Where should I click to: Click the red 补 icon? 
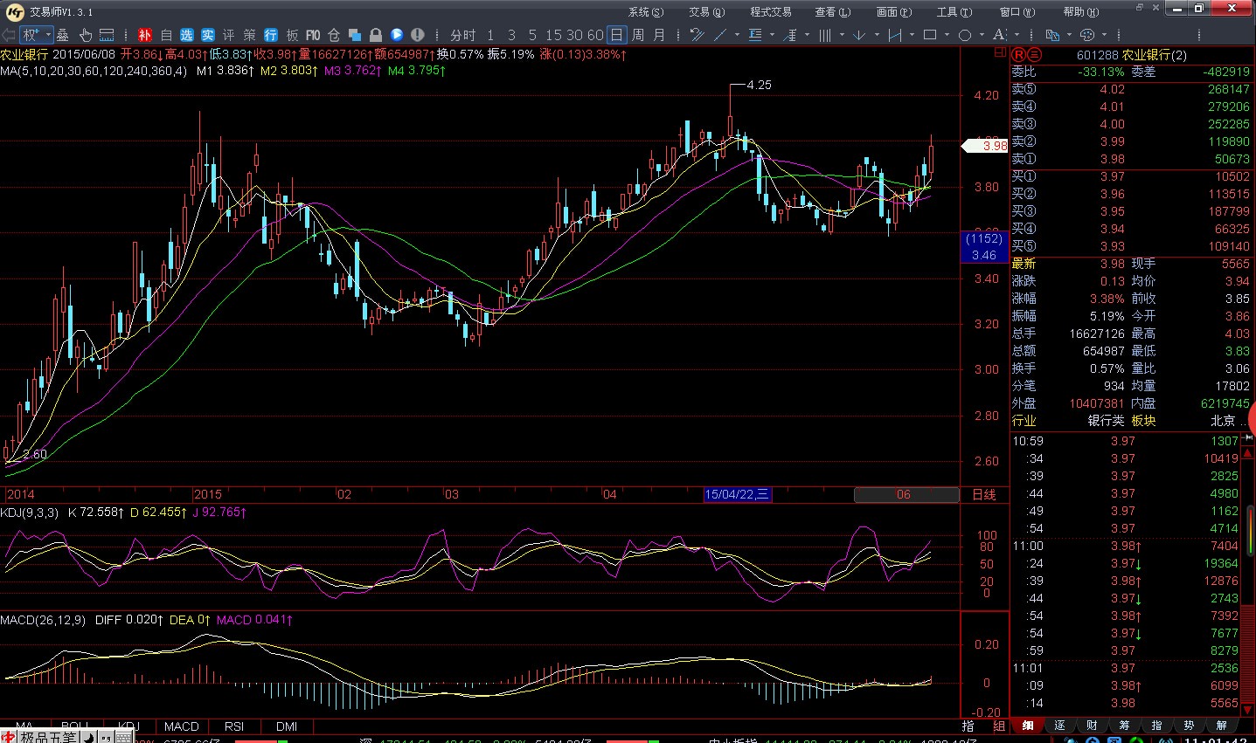point(145,35)
